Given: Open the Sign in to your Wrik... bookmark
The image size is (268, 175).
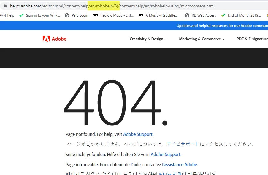Looking at the screenshot, I should [43, 15].
